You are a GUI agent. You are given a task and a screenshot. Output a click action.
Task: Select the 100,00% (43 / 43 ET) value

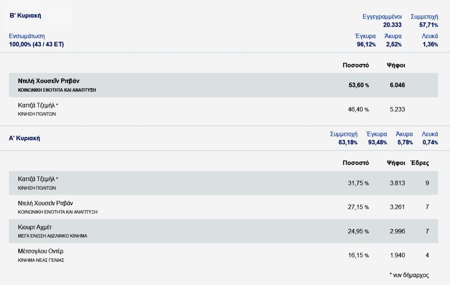point(36,44)
